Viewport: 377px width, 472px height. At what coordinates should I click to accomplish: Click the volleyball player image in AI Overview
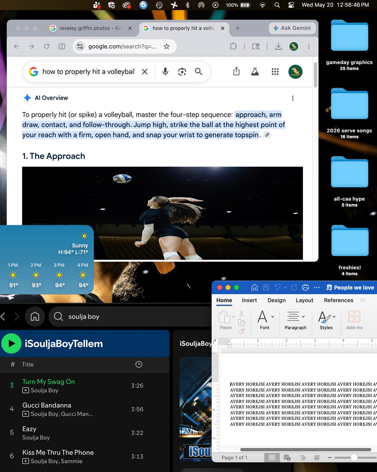pyautogui.click(x=163, y=213)
